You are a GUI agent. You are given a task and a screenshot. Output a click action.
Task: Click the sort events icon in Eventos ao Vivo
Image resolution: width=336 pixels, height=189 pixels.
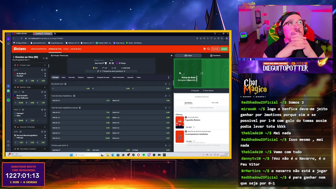[44, 58]
